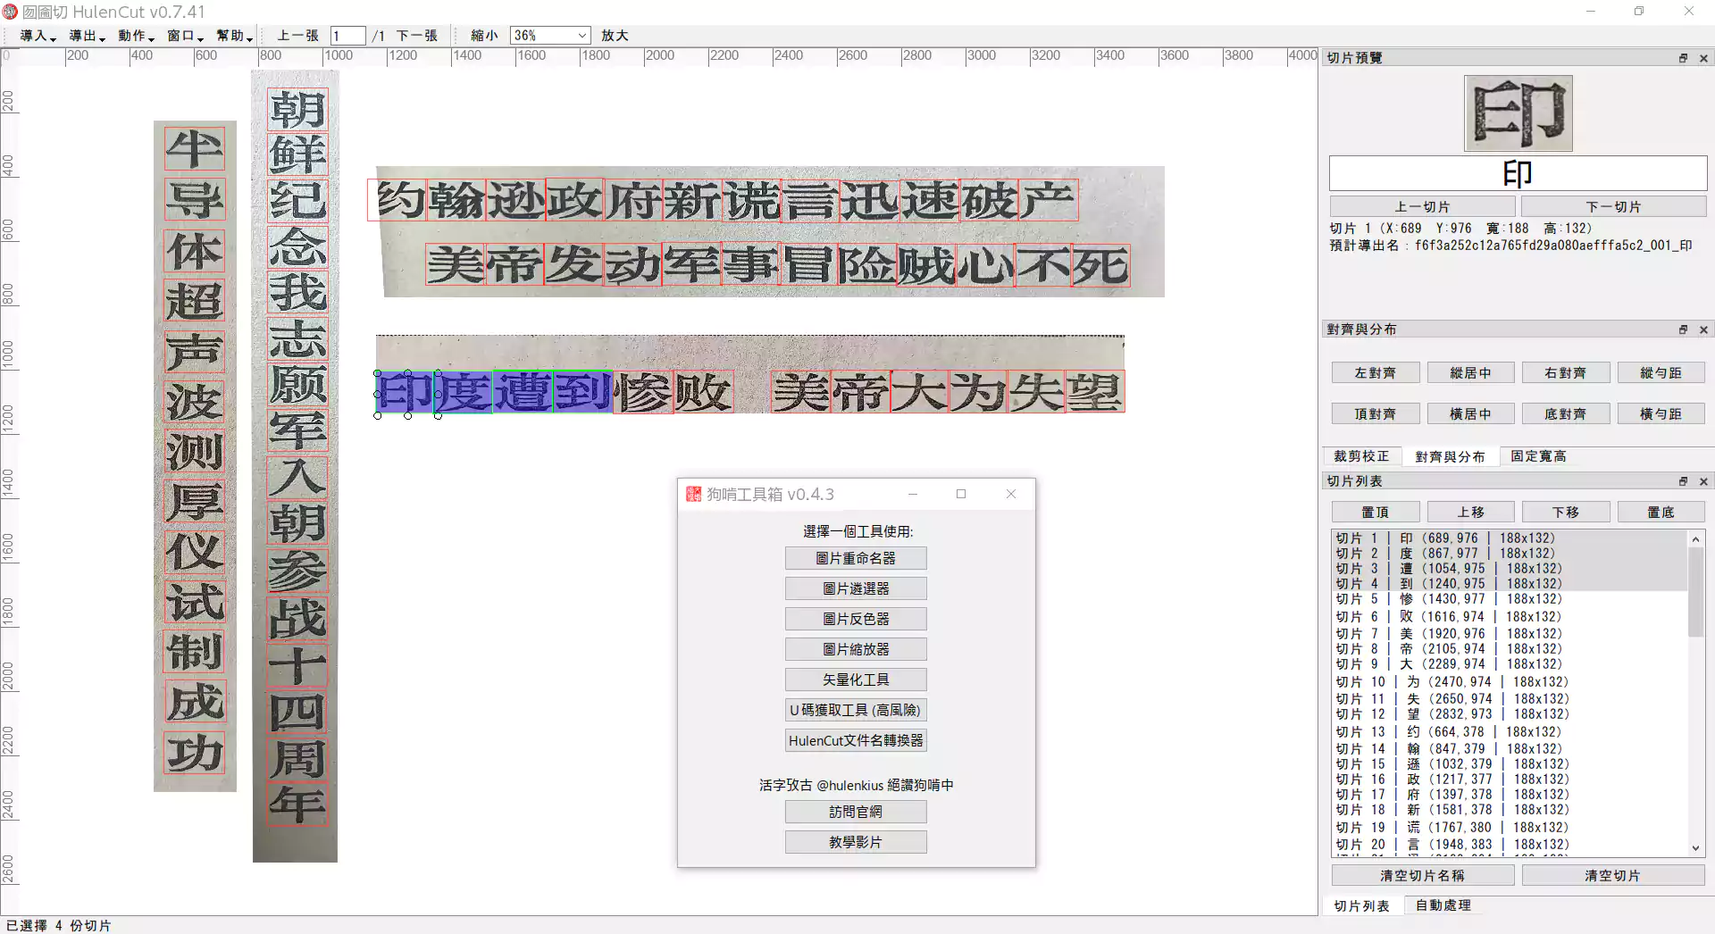Open the 窗口 window menu

185,36
